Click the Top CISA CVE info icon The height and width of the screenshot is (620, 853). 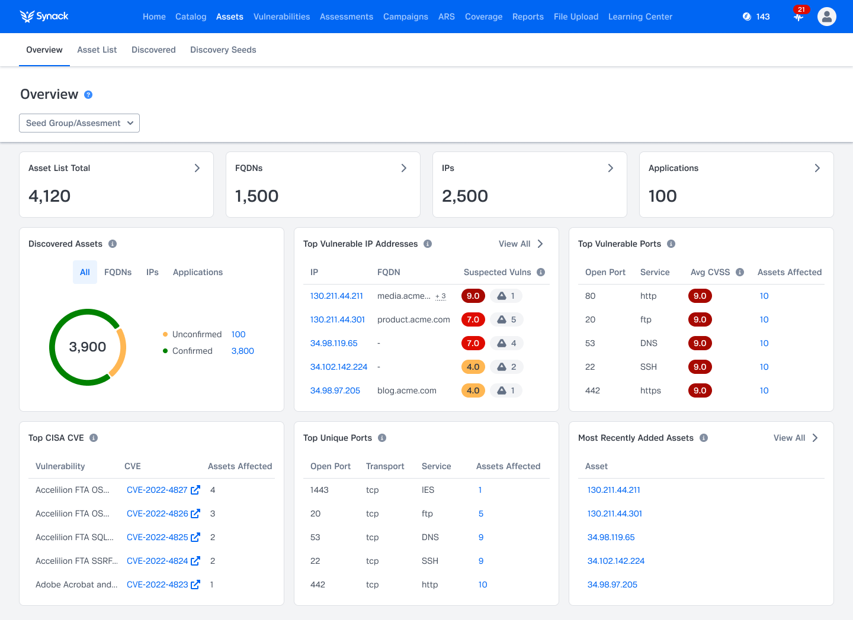94,438
